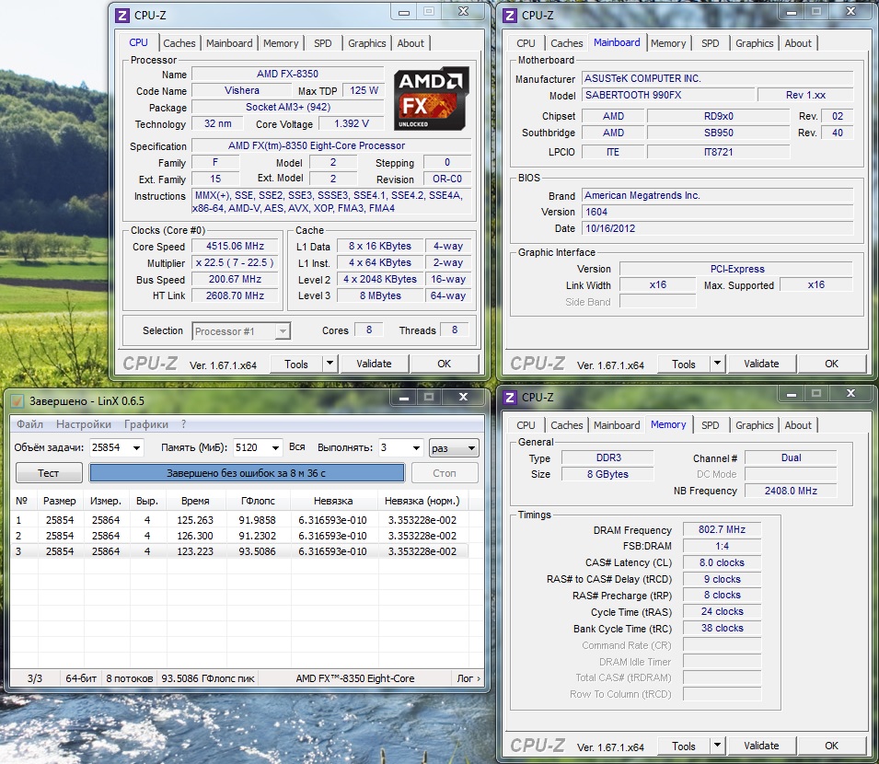Click the Время column header in LinX

click(195, 501)
